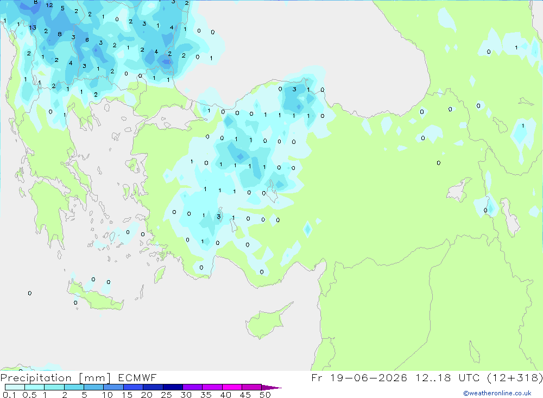543x398 pixels.
Task: Click the 30–35 mm purple legend swatch
Action: 193,387
